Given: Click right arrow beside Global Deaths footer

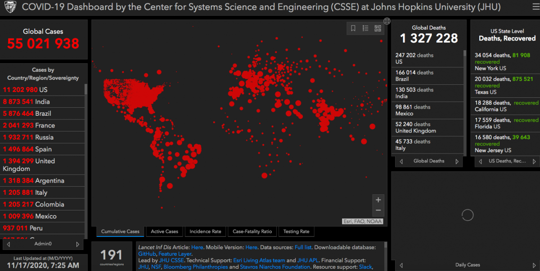Looking at the screenshot, I should click(x=457, y=161).
